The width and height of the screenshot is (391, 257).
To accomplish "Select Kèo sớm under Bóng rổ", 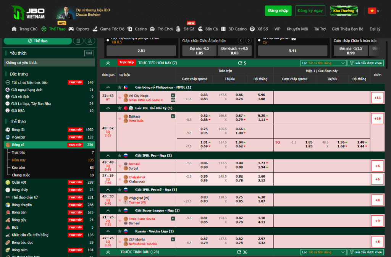I will (18, 168).
